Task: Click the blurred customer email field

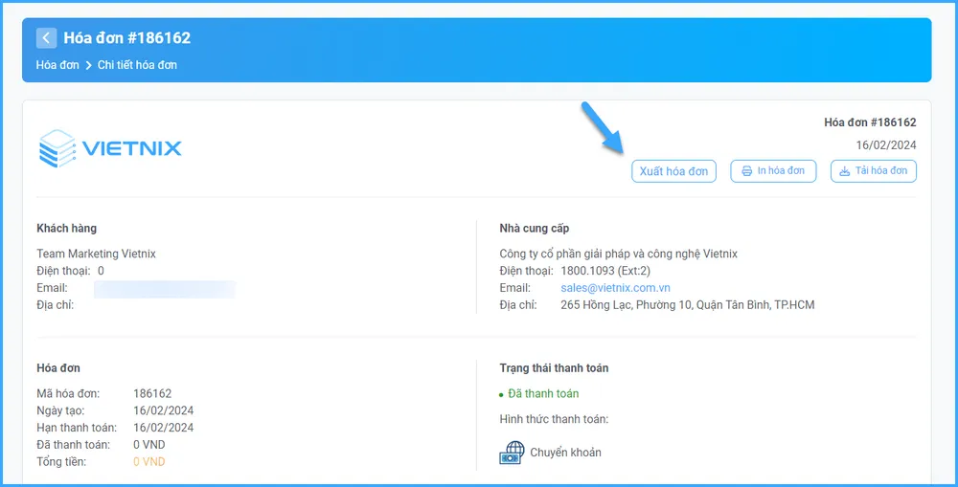Action: [163, 288]
